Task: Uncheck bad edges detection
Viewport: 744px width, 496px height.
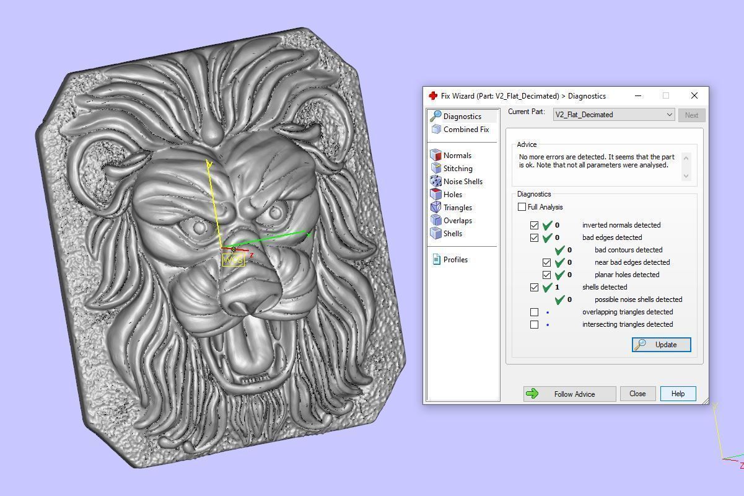Action: (x=534, y=237)
